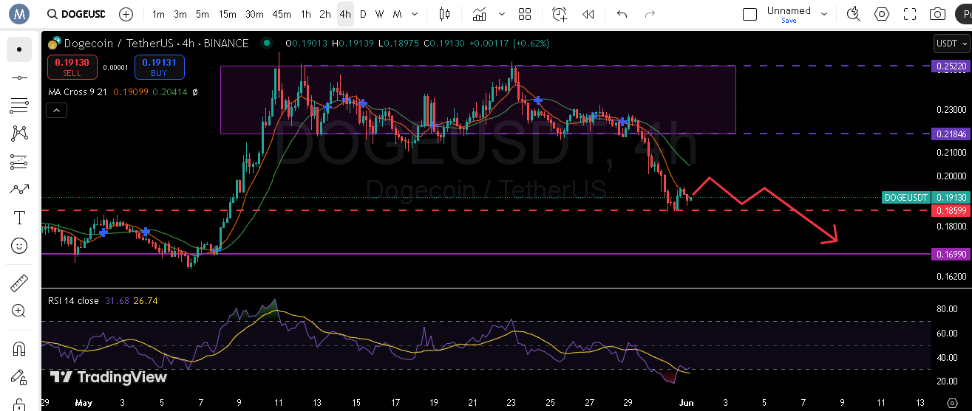Screen dimensions: 972x411
Task: Click the 0.21846 purple price label
Action: pyautogui.click(x=951, y=134)
